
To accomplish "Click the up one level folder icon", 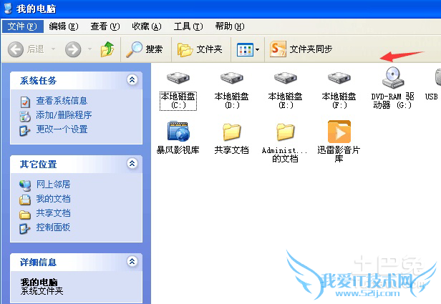I will [x=107, y=49].
